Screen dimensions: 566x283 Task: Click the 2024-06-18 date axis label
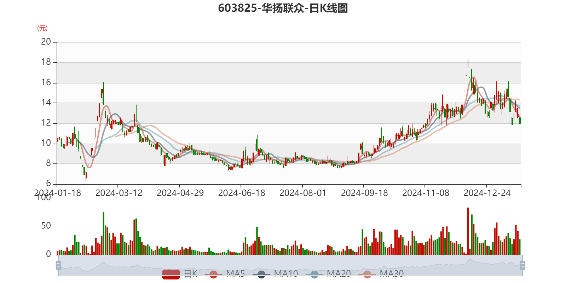[x=242, y=193]
